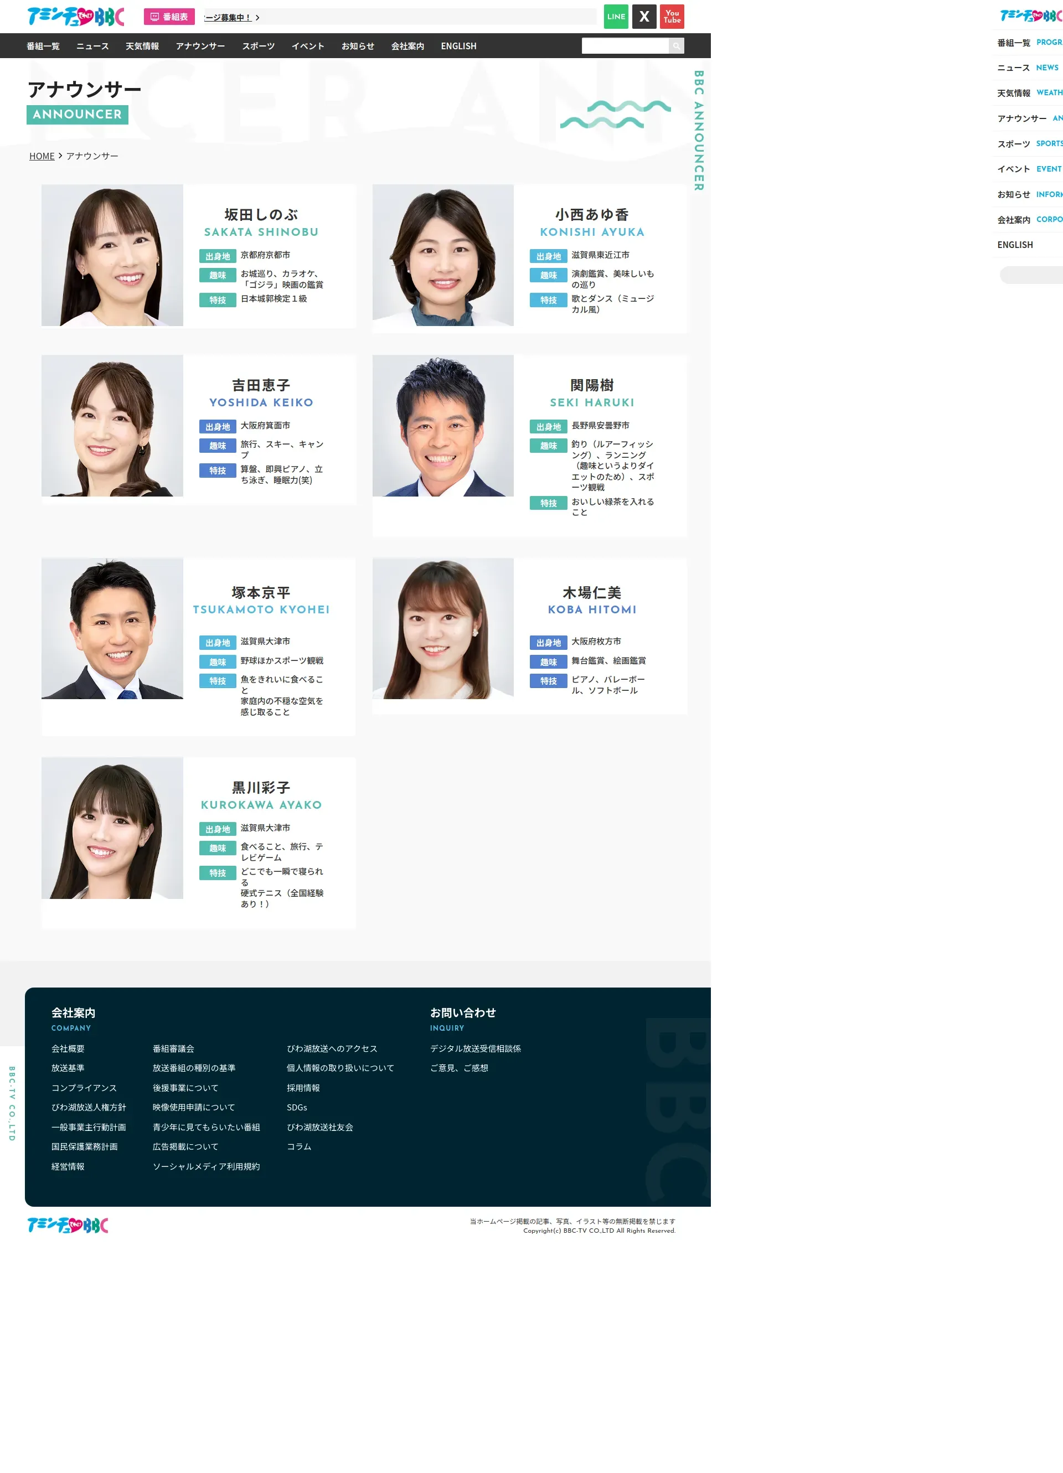Click the top-left BBC logo
The height and width of the screenshot is (1473, 1063).
[75, 17]
